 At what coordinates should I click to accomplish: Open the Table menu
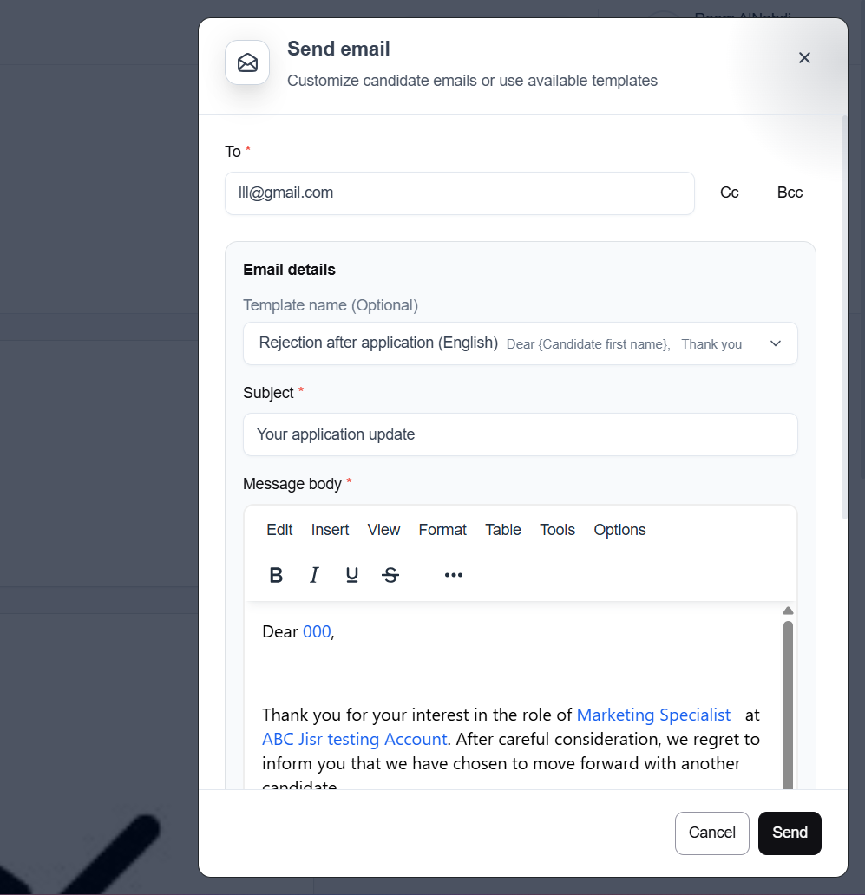tap(503, 530)
